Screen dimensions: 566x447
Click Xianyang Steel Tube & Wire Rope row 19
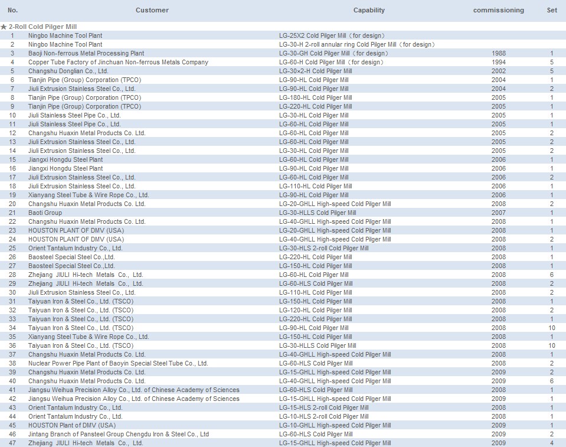89,195
